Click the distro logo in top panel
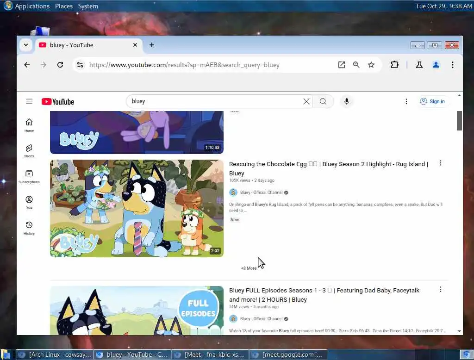The width and height of the screenshot is (474, 360). (x=8, y=6)
